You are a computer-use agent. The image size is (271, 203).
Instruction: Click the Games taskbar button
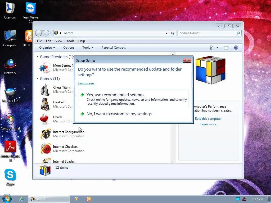[49, 199]
